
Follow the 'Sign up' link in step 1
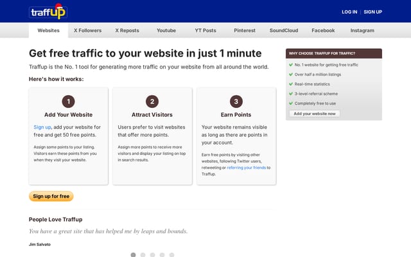point(42,127)
